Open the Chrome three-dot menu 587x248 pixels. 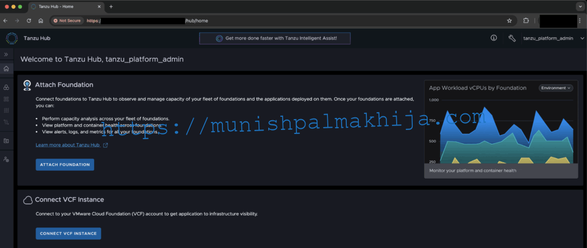[580, 21]
